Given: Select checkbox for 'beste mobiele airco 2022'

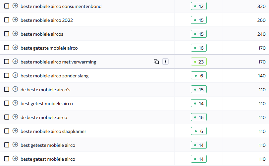Looking at the screenshot, I should [7, 20].
